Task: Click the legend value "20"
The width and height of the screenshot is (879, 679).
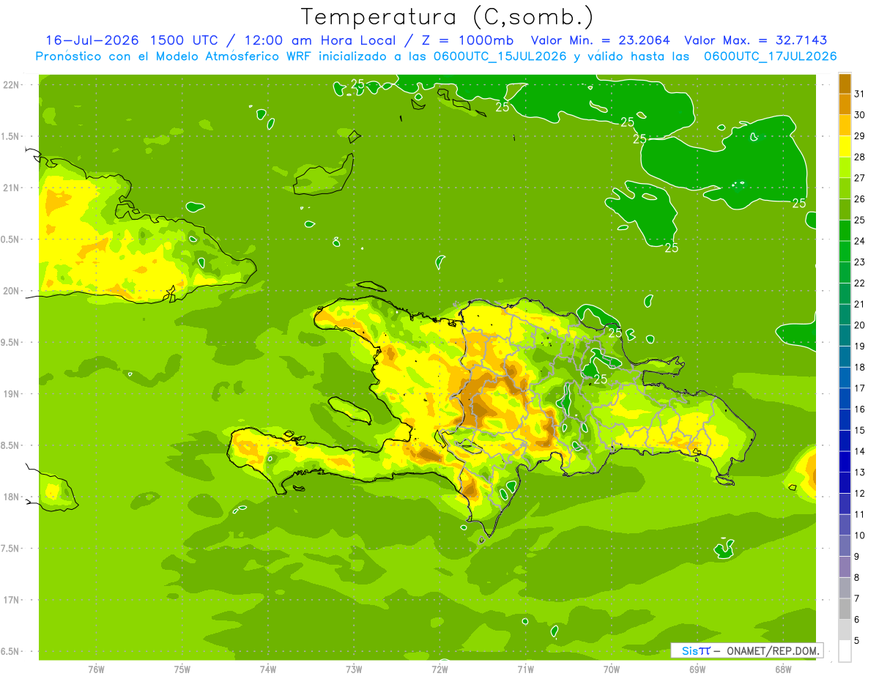Action: point(860,325)
